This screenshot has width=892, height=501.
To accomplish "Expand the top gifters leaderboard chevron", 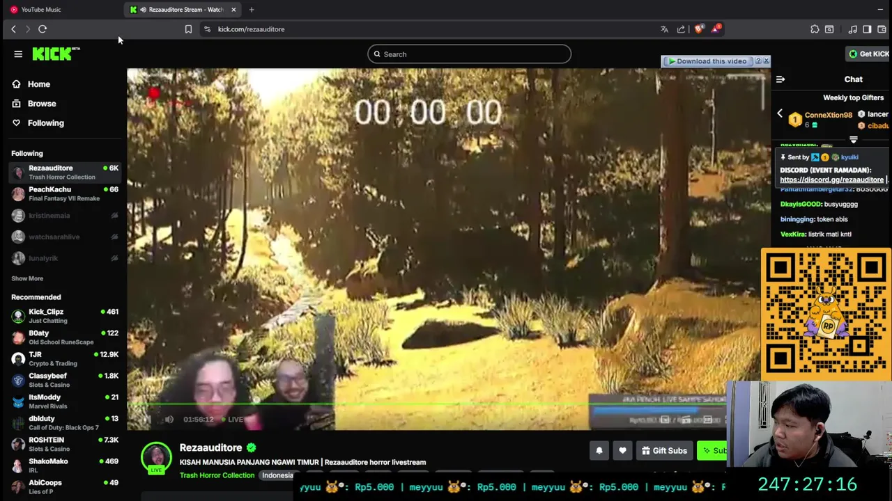I will (854, 140).
